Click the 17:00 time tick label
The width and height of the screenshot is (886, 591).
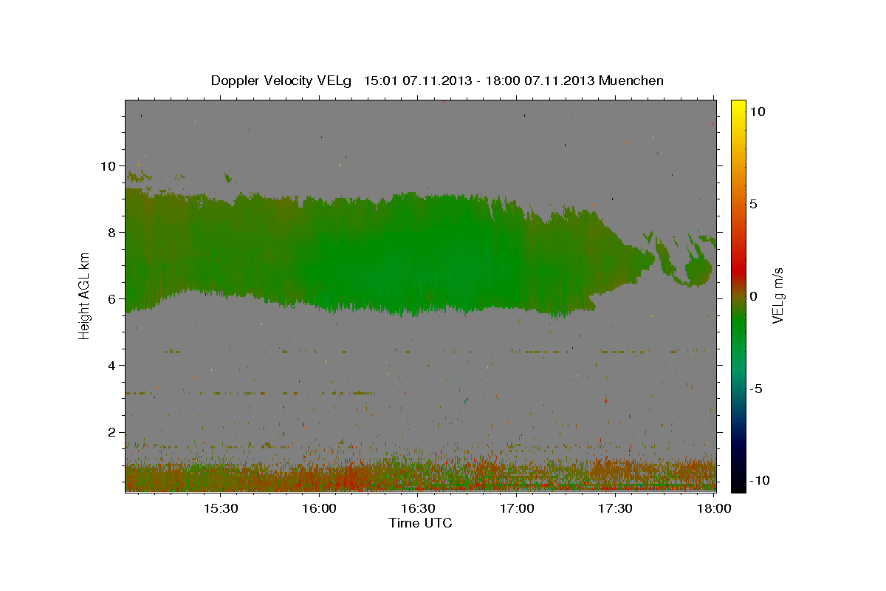click(517, 509)
